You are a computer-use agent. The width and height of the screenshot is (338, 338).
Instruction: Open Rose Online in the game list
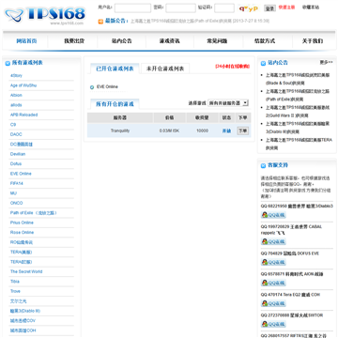(x=22, y=232)
